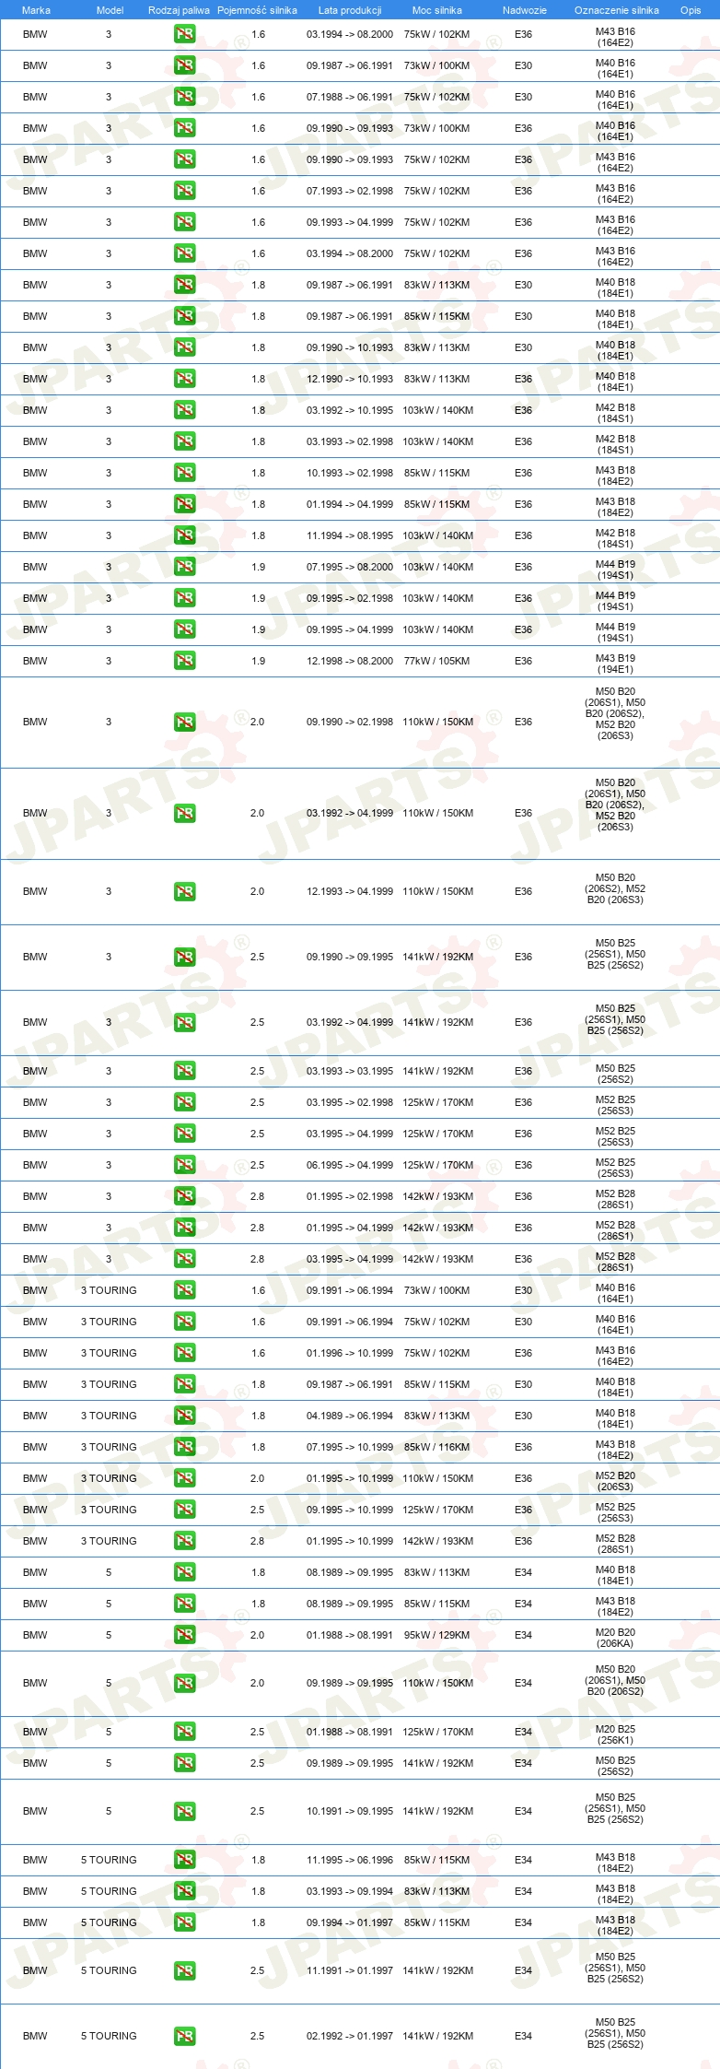The height and width of the screenshot is (2069, 720).
Task: Click fuel icon for the 3 TOURING 2.8 row
Action: 184,1541
